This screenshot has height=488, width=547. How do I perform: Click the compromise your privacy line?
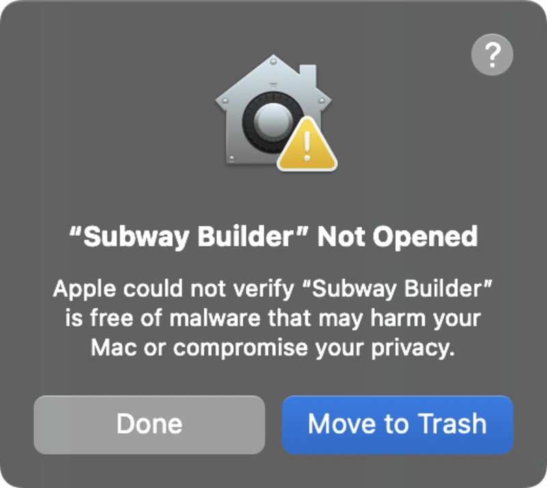pos(273,348)
